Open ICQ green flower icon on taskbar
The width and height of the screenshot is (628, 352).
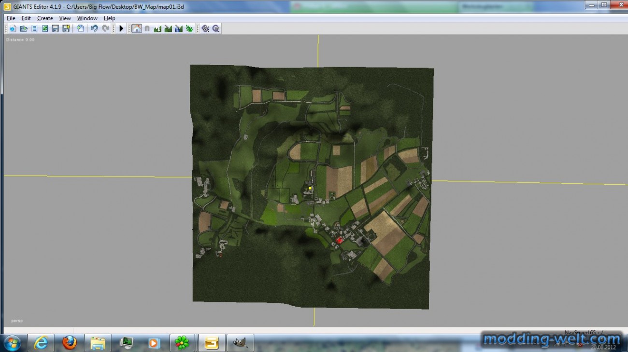click(182, 343)
